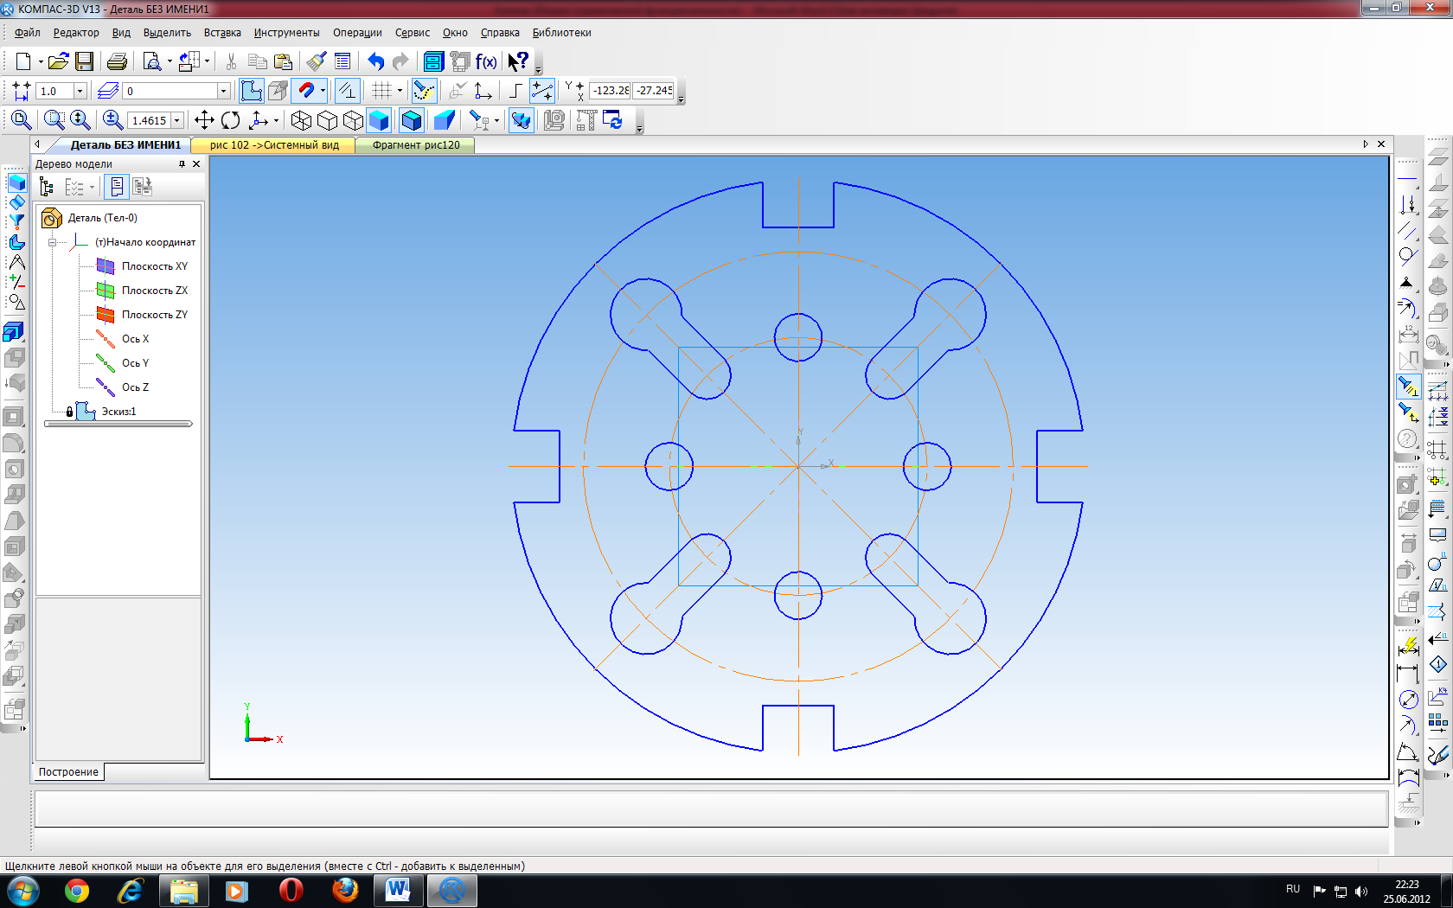Select the 'Деталь БЕЗ ИМЕНИ1' tab
The height and width of the screenshot is (908, 1453).
[125, 145]
